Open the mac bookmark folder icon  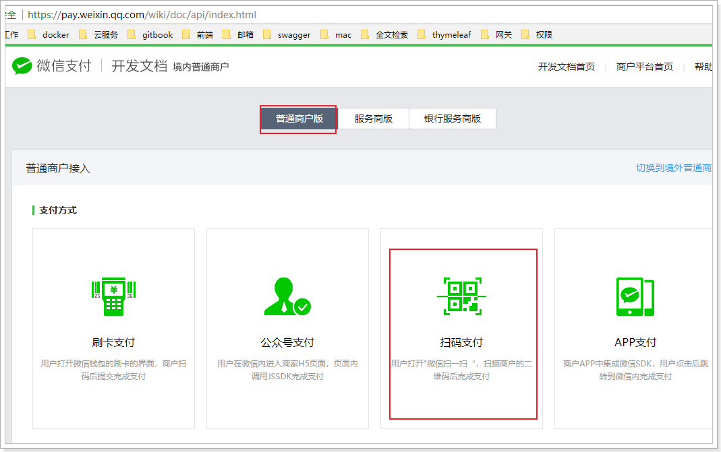pos(324,35)
